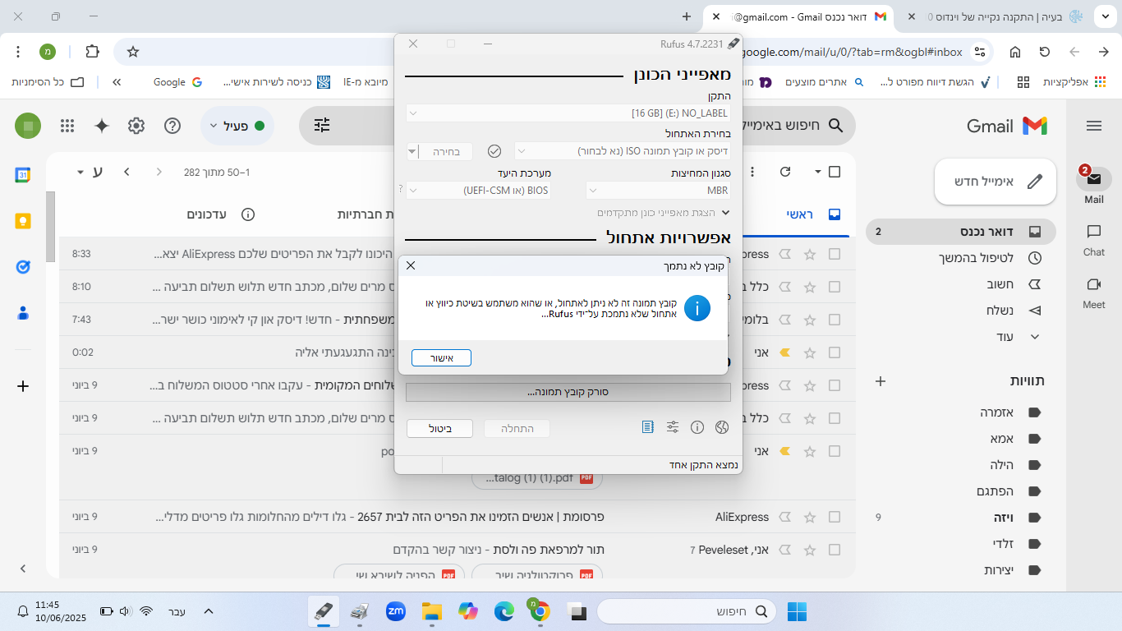Viewport: 1122px width, 631px height.
Task: Open MBR partition scheme dropdown
Action: [658, 190]
